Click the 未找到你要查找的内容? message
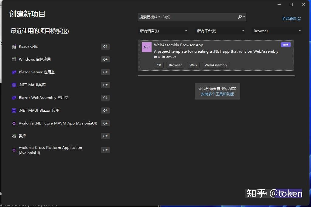Image resolution: width=311 pixels, height=207 pixels. pyautogui.click(x=217, y=89)
